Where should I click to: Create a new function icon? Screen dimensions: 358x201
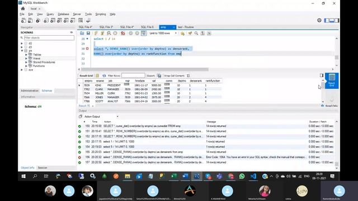pos(73,21)
